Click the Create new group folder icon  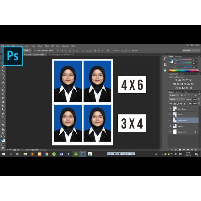point(188,150)
